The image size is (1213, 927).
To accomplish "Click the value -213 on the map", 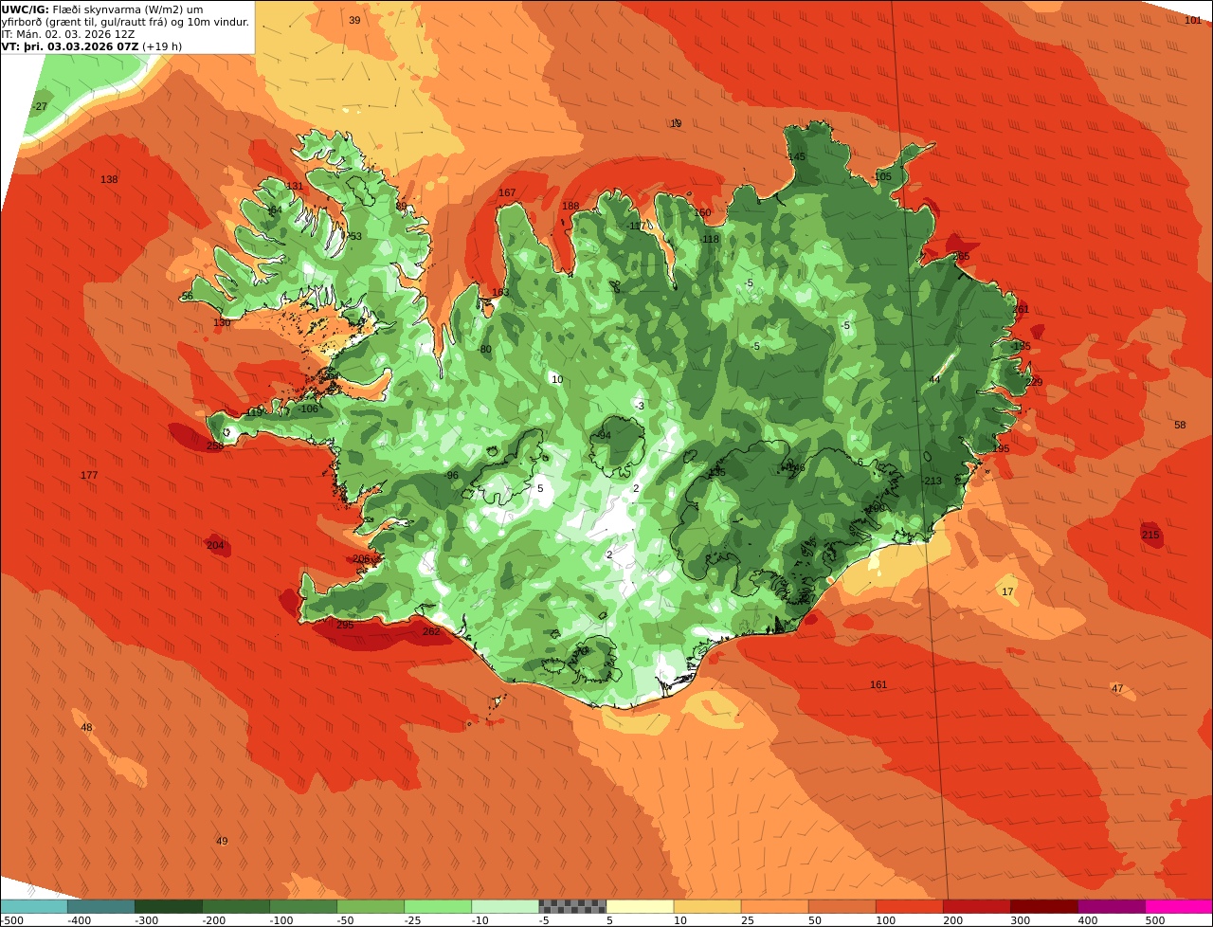I will 932,481.
